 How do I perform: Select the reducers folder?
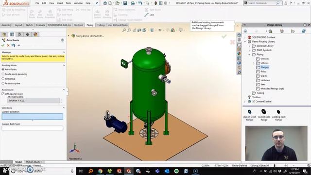click(263, 80)
